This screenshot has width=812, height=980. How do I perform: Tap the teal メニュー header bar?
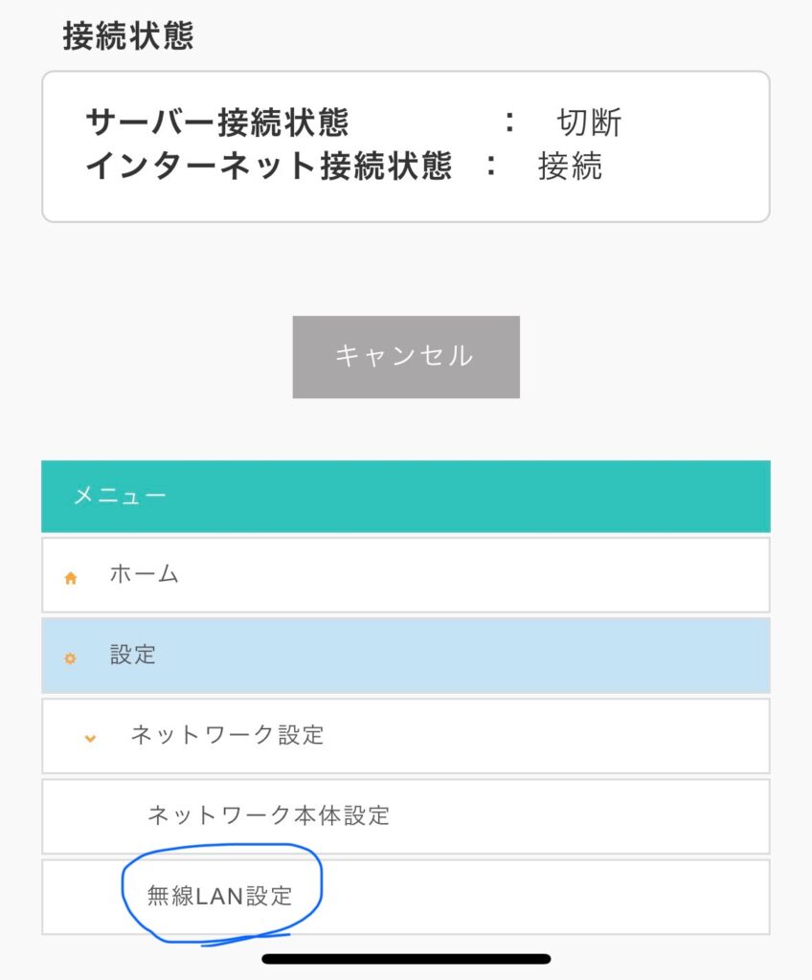tap(405, 497)
